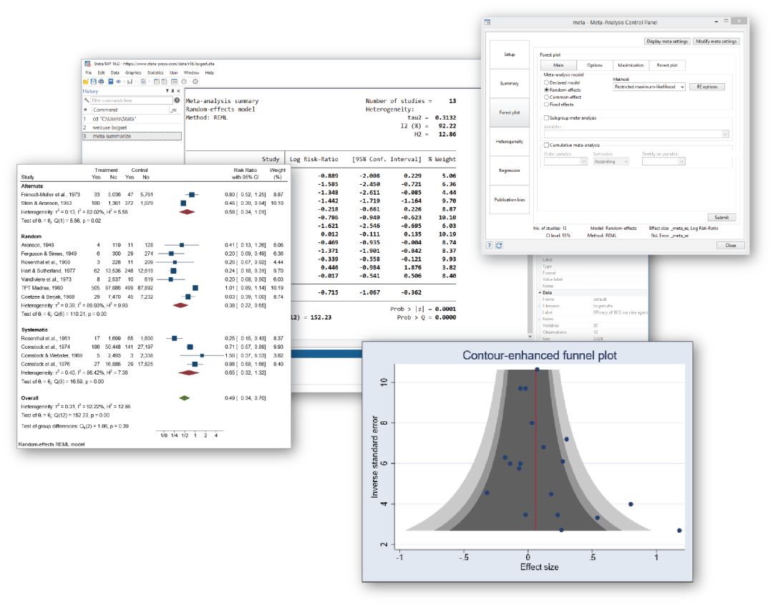Collapse the Data section in Properties panel

coord(540,293)
